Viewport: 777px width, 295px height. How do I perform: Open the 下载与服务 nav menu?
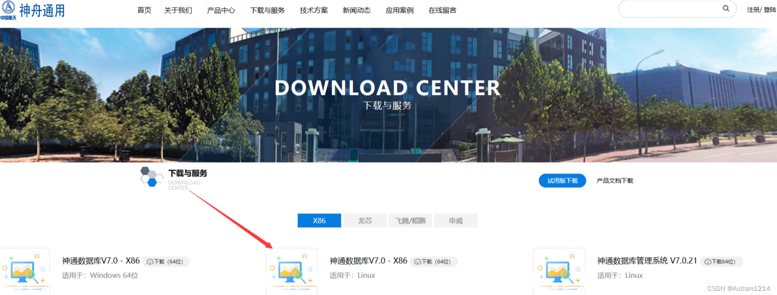[268, 10]
